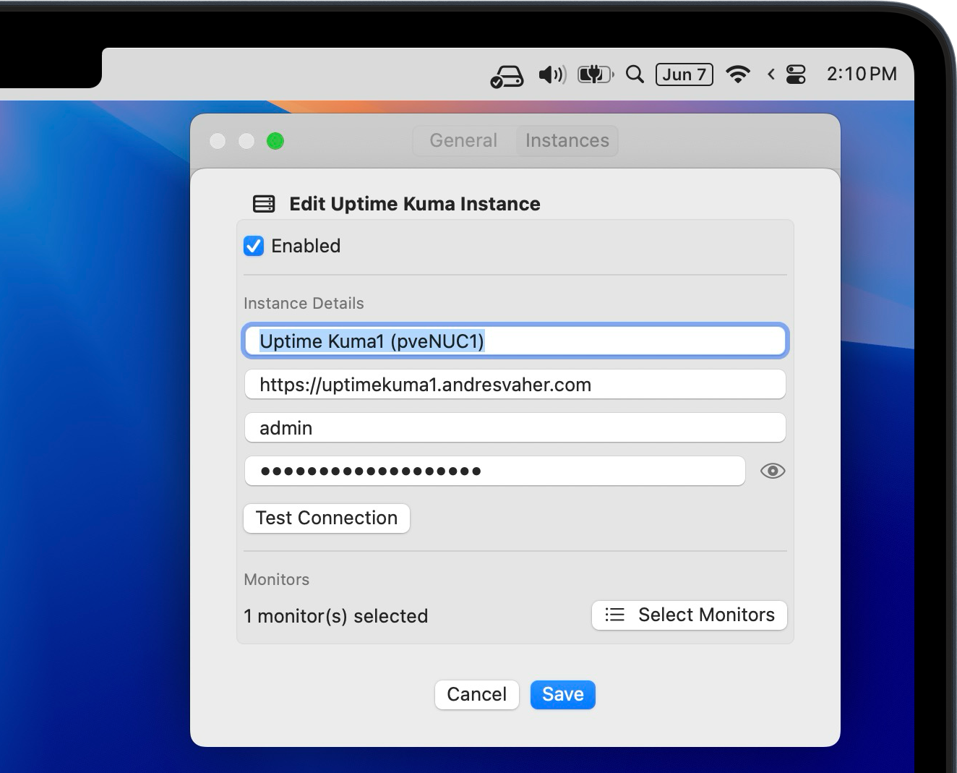Screen dimensions: 957x773
Task: Save the Uptime Kuma instance
Action: tap(563, 695)
